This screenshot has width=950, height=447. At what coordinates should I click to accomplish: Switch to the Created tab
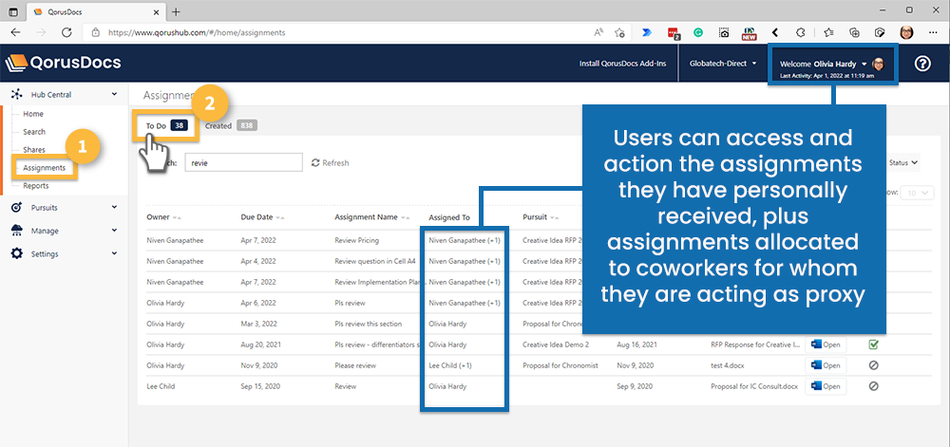tap(230, 125)
